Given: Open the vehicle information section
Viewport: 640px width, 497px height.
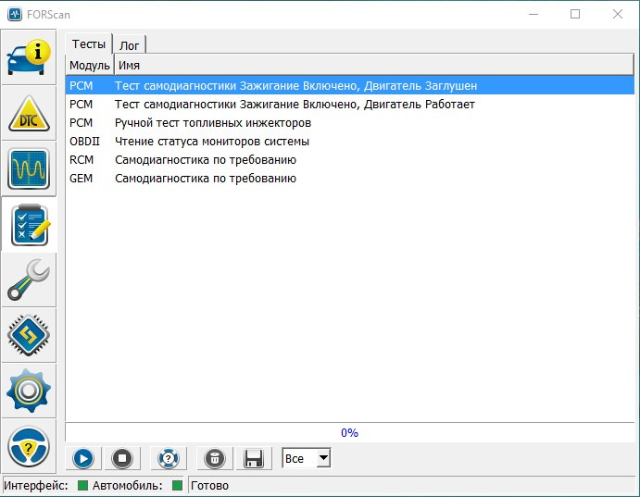Looking at the screenshot, I should click(x=29, y=57).
